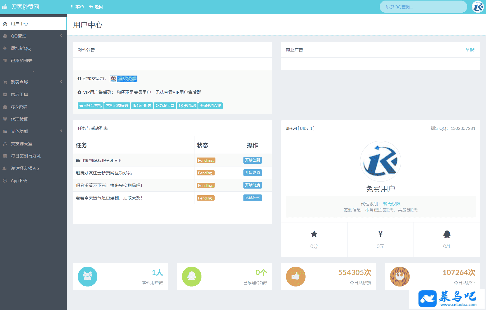Open the 菜单 toggle in header
This screenshot has height=310, width=486.
pos(78,7)
